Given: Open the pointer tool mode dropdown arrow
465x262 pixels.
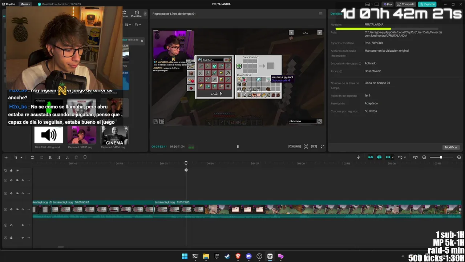Looking at the screenshot, I should (21, 158).
